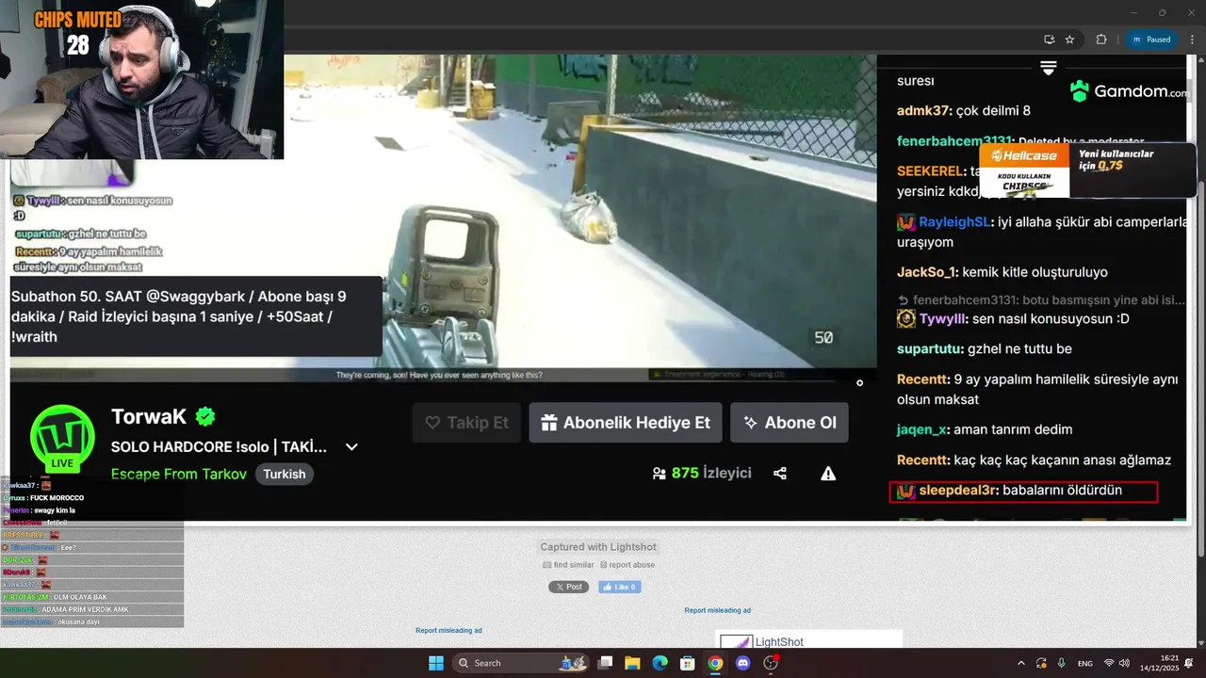The image size is (1206, 678).
Task: Click the fenerbahcem3131 reply reference line
Action: tap(1040, 299)
